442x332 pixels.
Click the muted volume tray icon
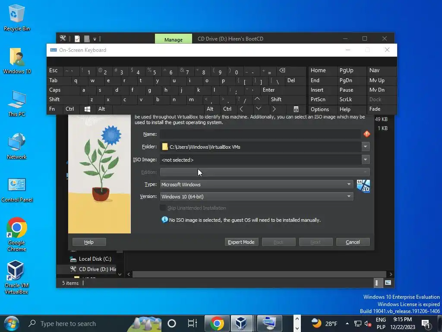pyautogui.click(x=368, y=324)
